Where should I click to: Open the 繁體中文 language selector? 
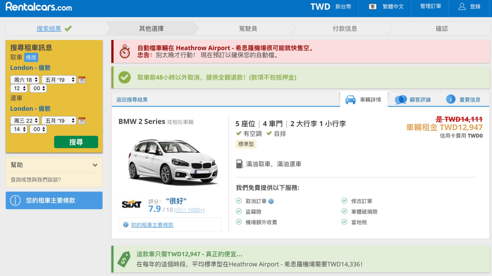(386, 7)
